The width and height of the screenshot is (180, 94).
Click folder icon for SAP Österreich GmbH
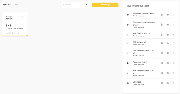click(168, 35)
